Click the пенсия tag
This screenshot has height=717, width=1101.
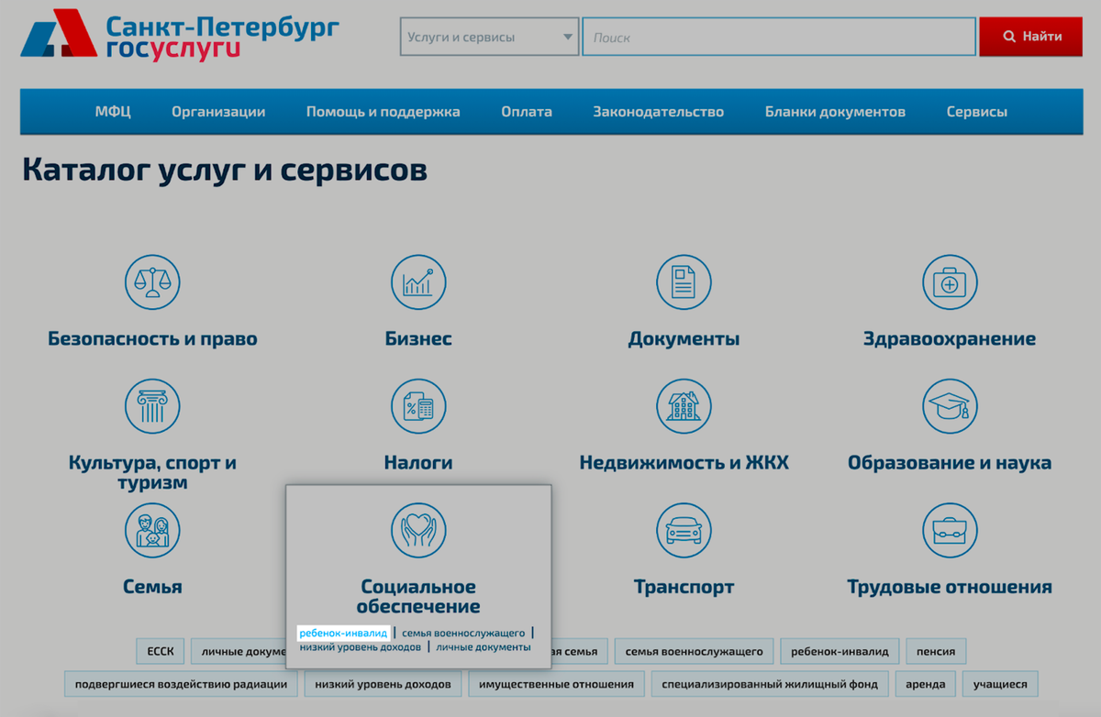click(x=935, y=651)
